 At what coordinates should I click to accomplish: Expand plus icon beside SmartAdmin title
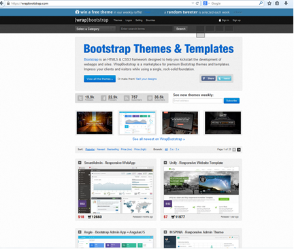pos(80,163)
